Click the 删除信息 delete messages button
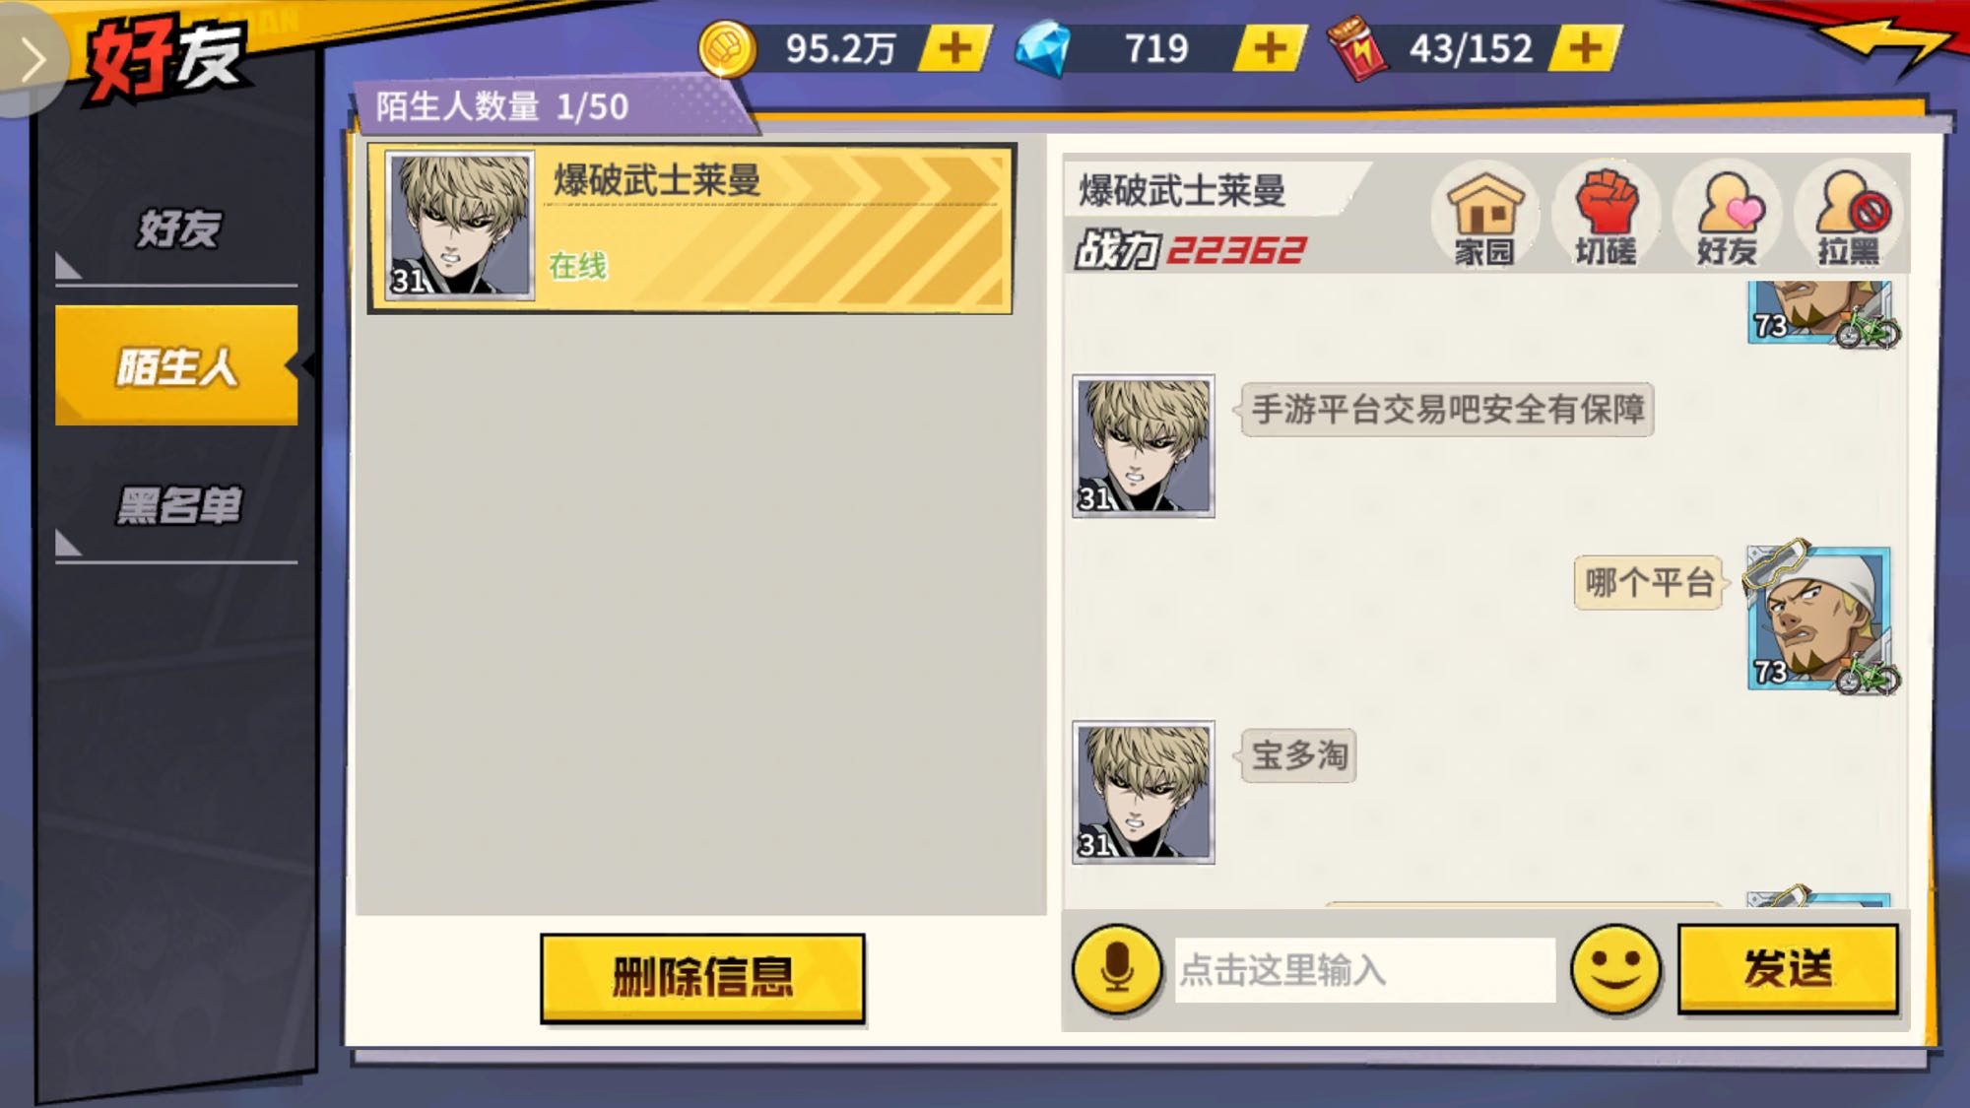 pos(702,977)
